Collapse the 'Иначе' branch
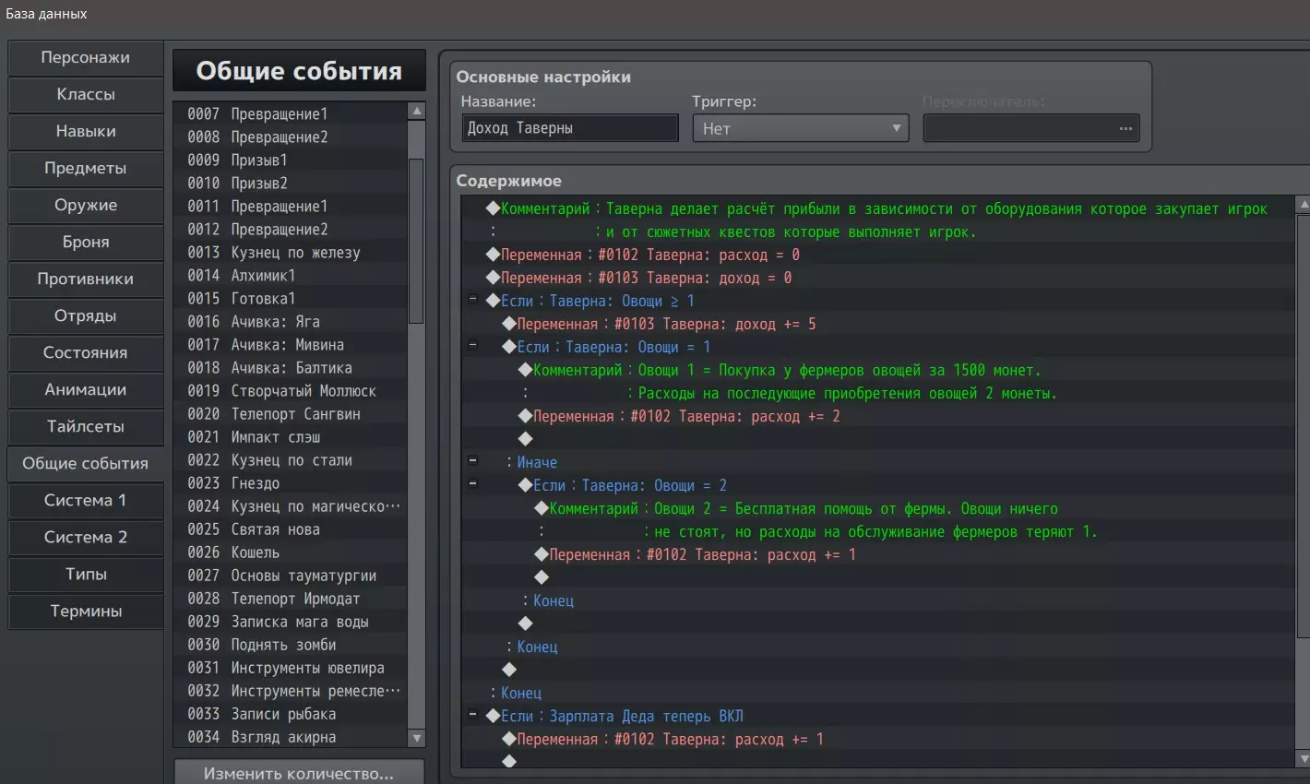Screen dimensions: 1310x784 [x=473, y=462]
